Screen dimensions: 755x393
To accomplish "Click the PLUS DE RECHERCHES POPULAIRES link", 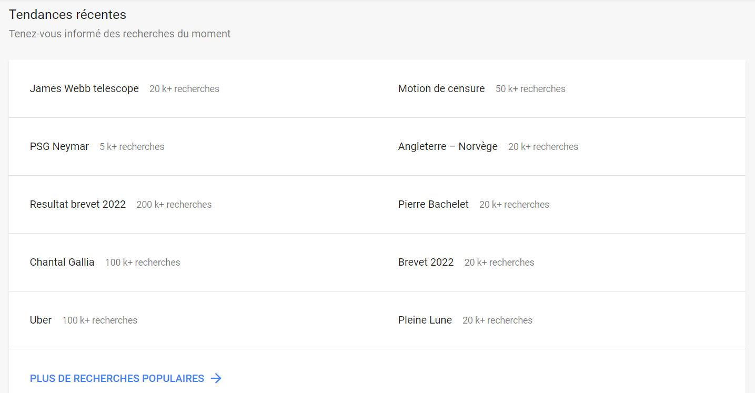I will pyautogui.click(x=116, y=378).
